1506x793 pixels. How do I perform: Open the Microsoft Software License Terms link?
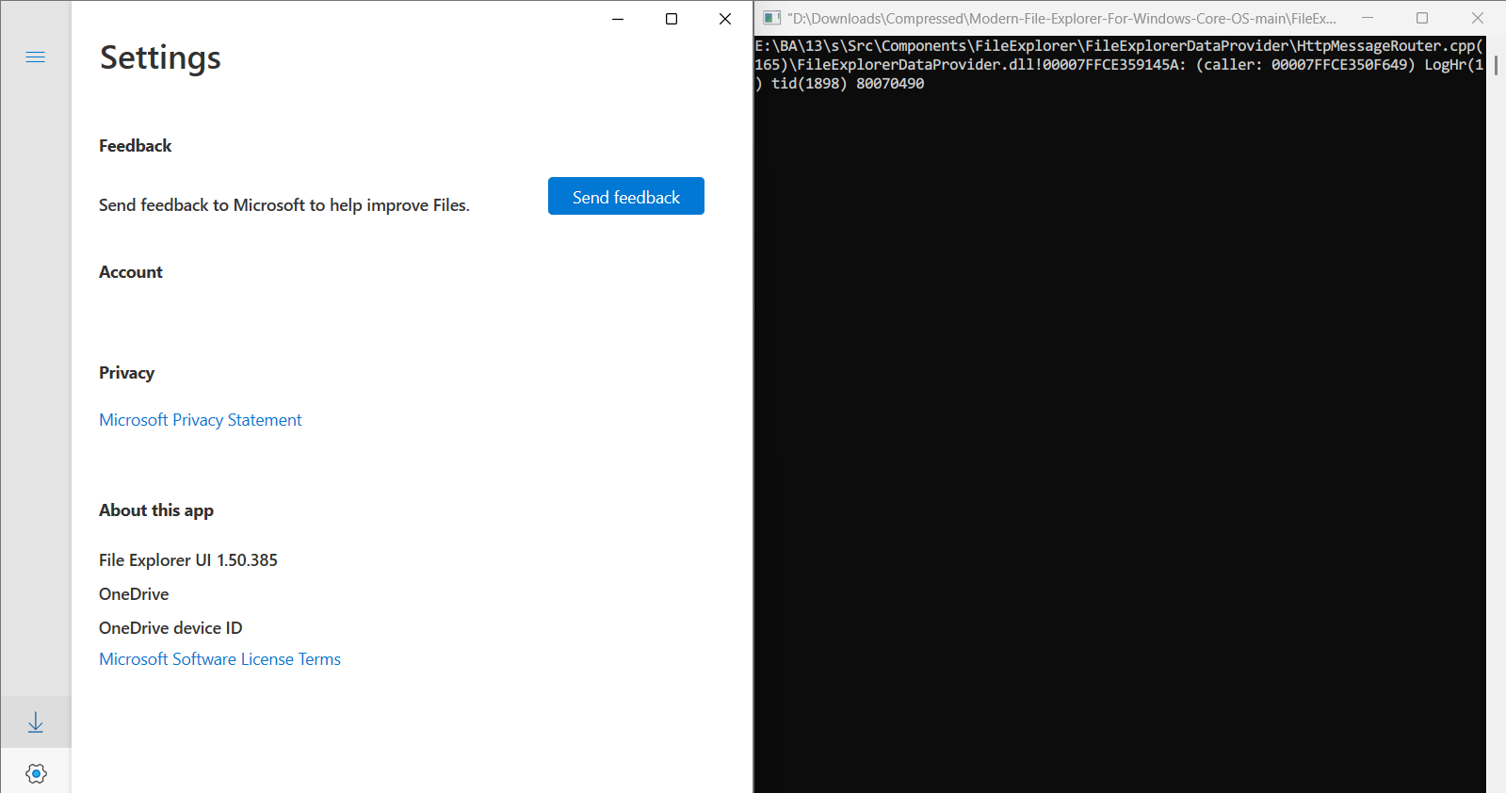click(219, 659)
